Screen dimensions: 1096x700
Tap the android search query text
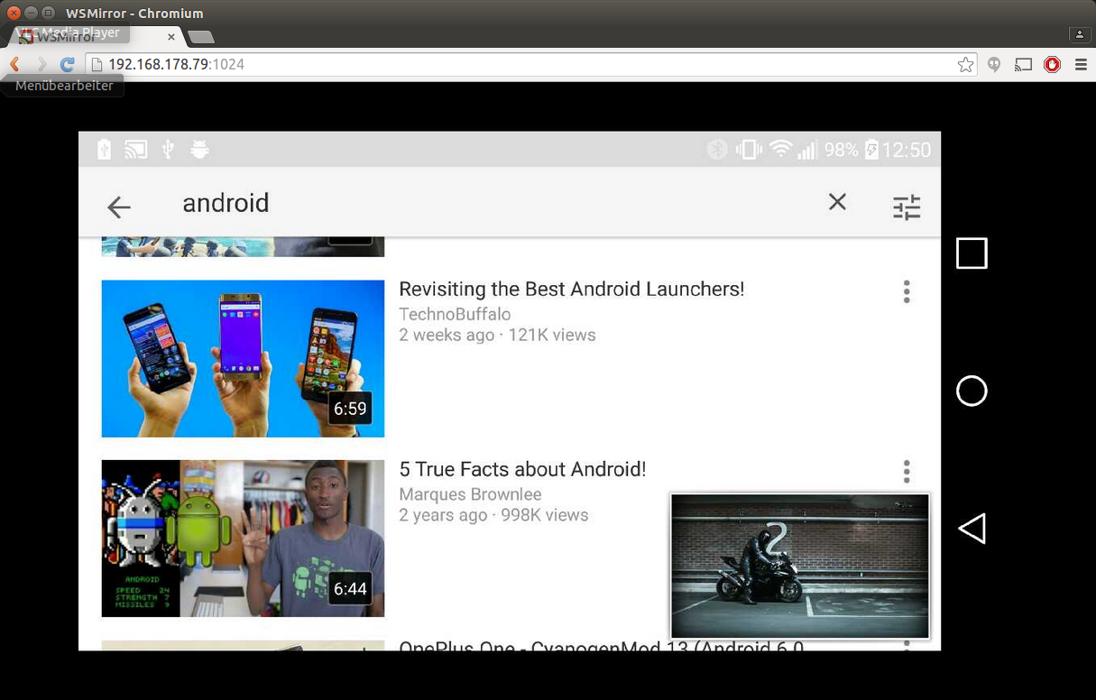pos(226,203)
